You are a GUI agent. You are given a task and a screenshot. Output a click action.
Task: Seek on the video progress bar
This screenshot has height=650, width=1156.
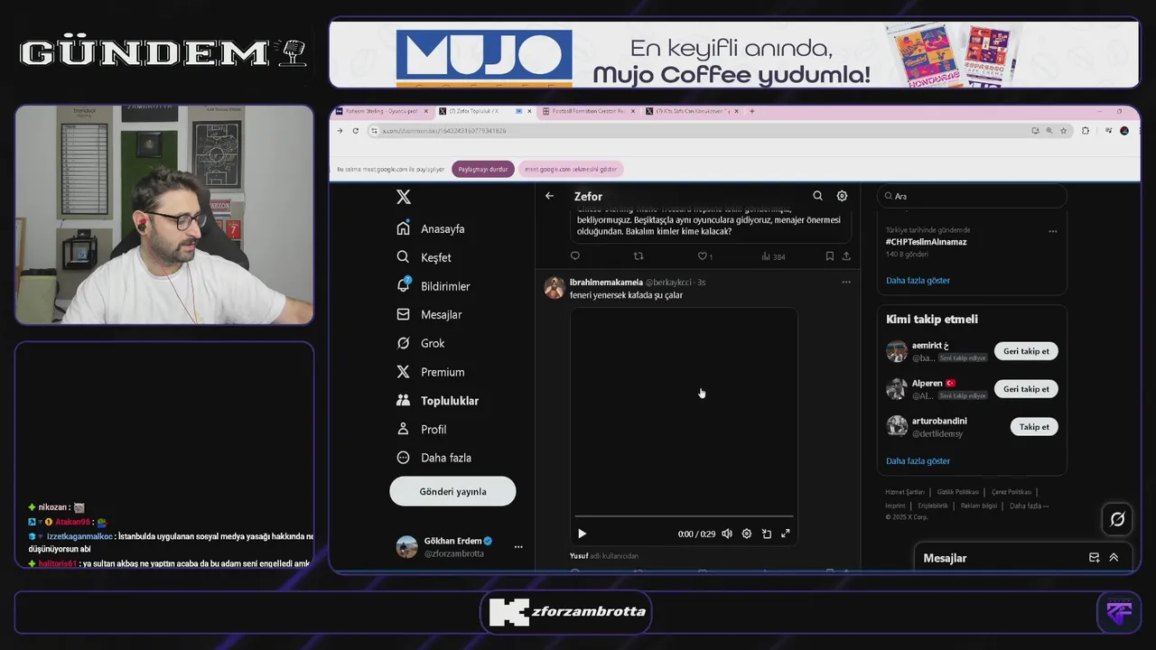click(x=684, y=516)
